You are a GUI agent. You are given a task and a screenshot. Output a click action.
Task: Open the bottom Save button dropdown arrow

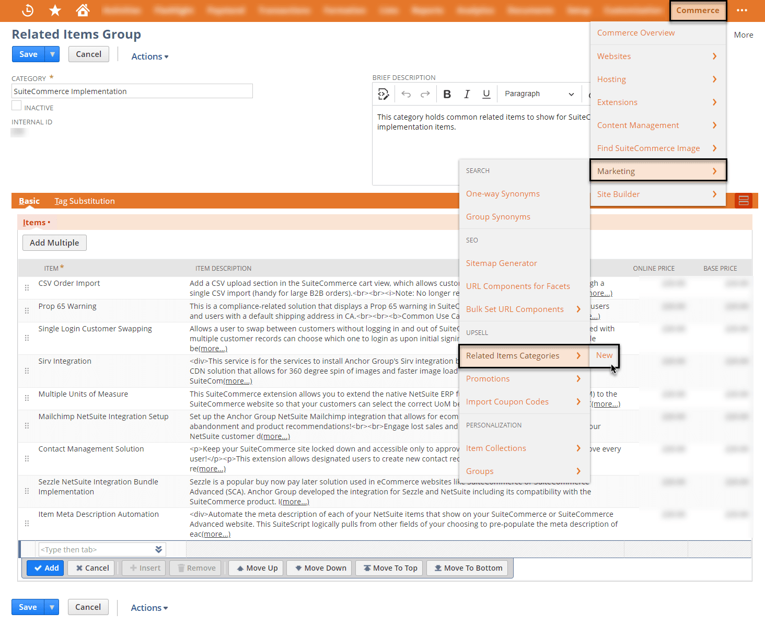click(x=52, y=607)
